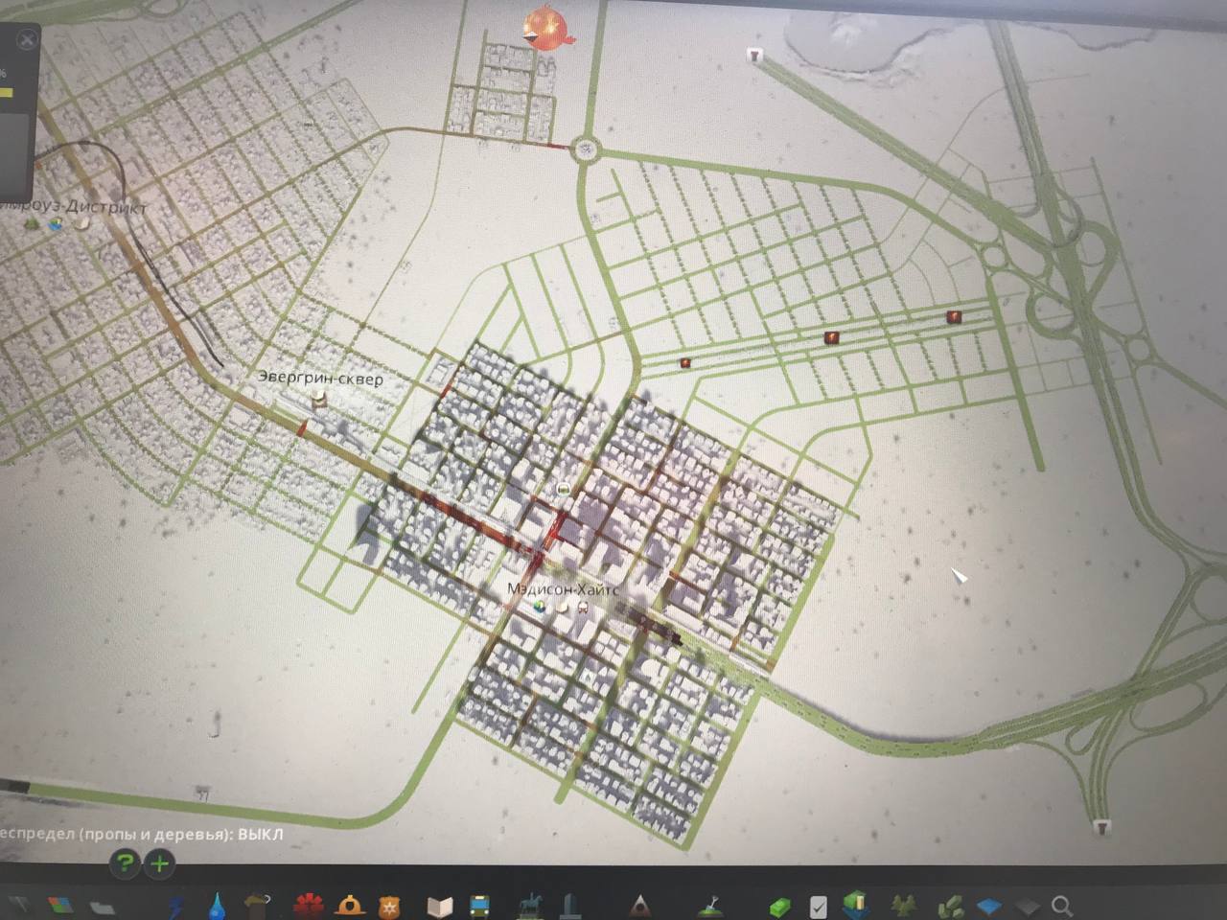
Task: Open the Water and Sewage drop menu
Action: (x=217, y=906)
